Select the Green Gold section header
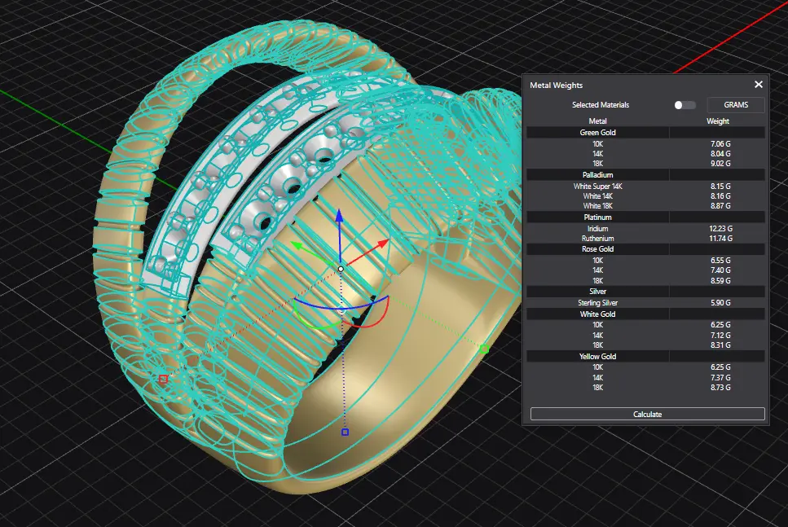 [597, 132]
